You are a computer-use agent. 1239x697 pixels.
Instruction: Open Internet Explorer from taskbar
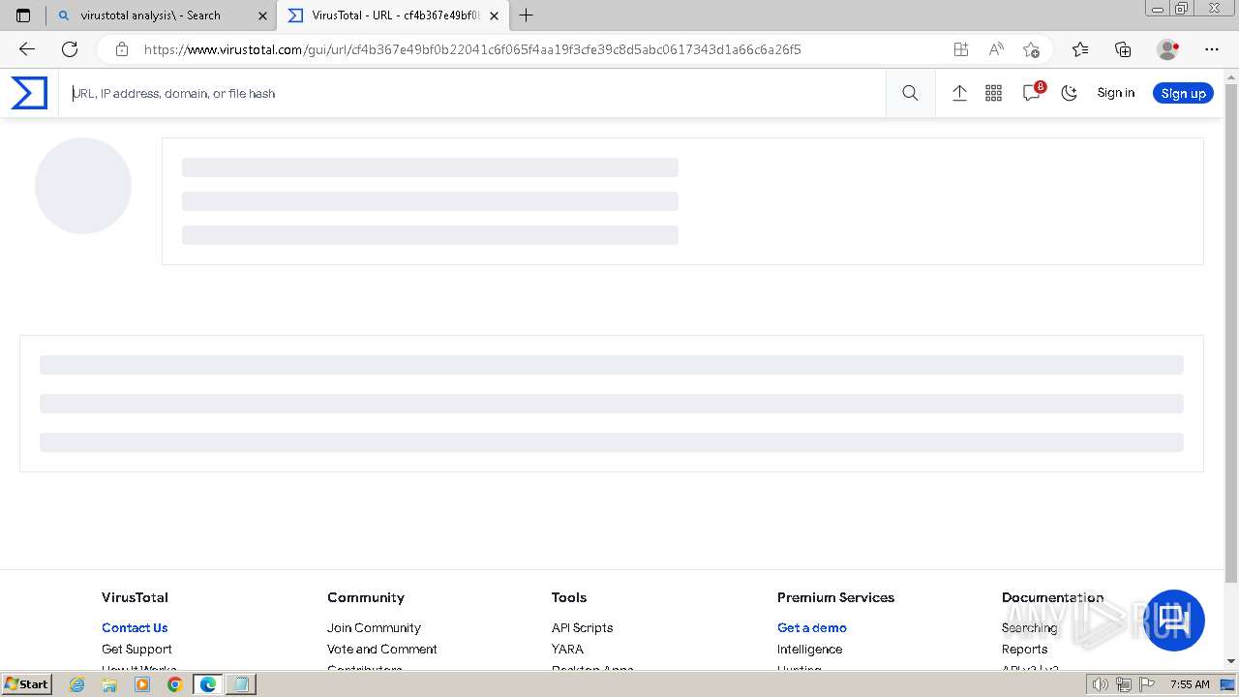pos(76,684)
